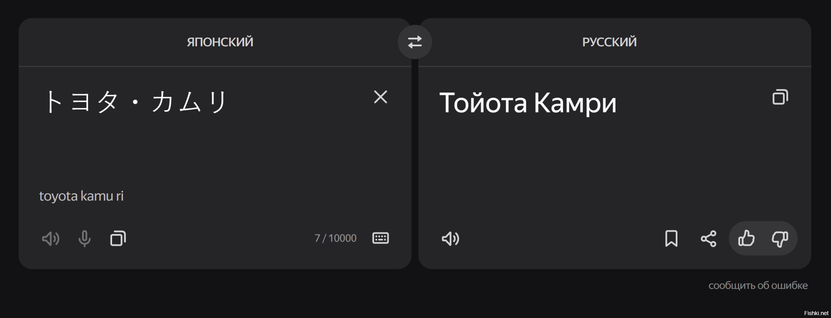Open the РУССКИЙ target language selector

click(609, 42)
